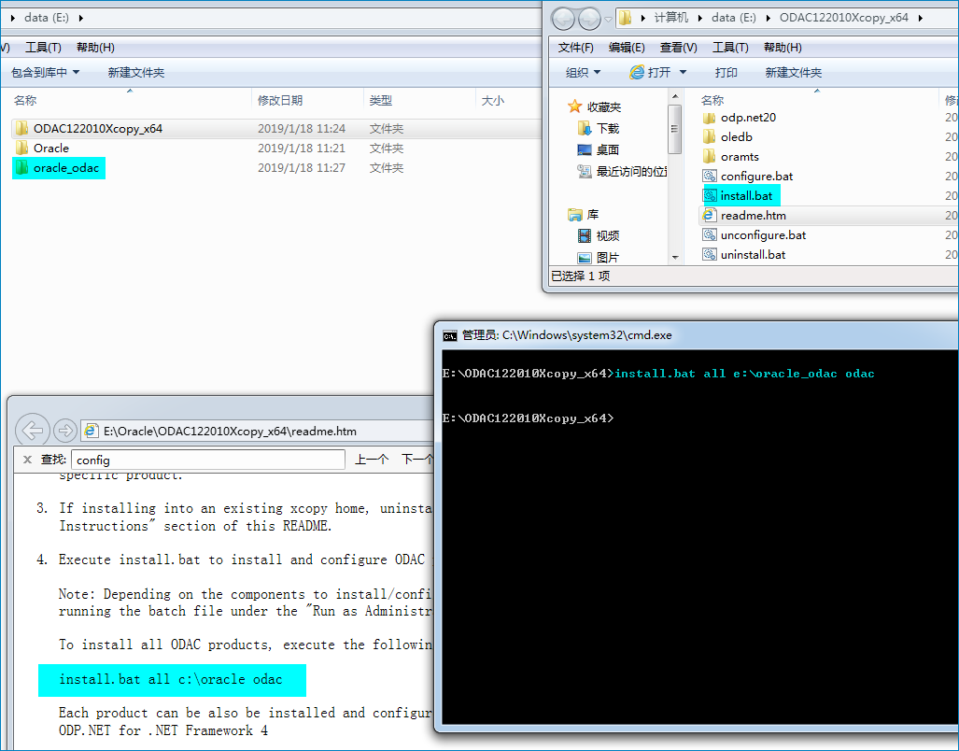Click date 2019/1/18 11:27 of oracle_odac row
Screen dimensions: 959x751
click(302, 167)
